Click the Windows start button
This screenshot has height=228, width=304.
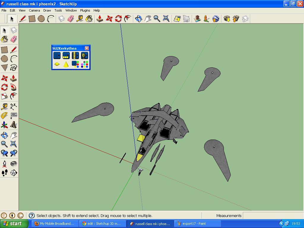(14, 224)
